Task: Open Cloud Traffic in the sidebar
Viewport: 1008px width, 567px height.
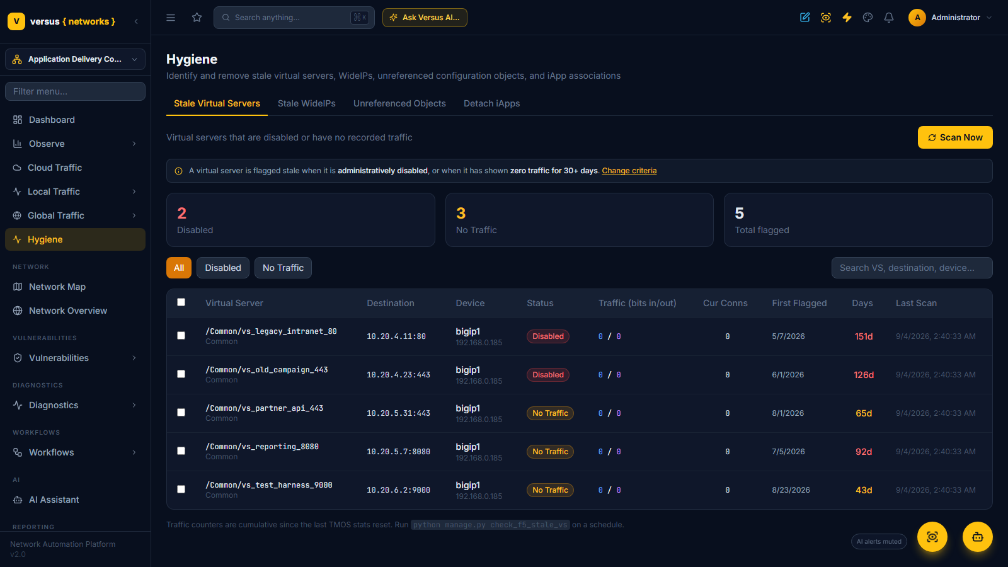Action: pyautogui.click(x=75, y=168)
